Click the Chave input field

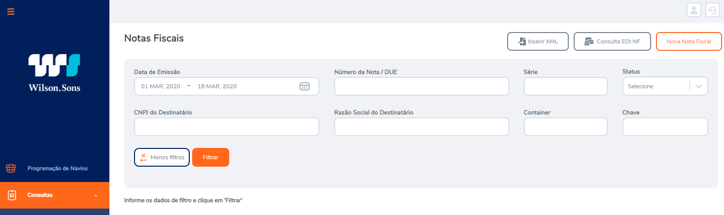pyautogui.click(x=665, y=127)
